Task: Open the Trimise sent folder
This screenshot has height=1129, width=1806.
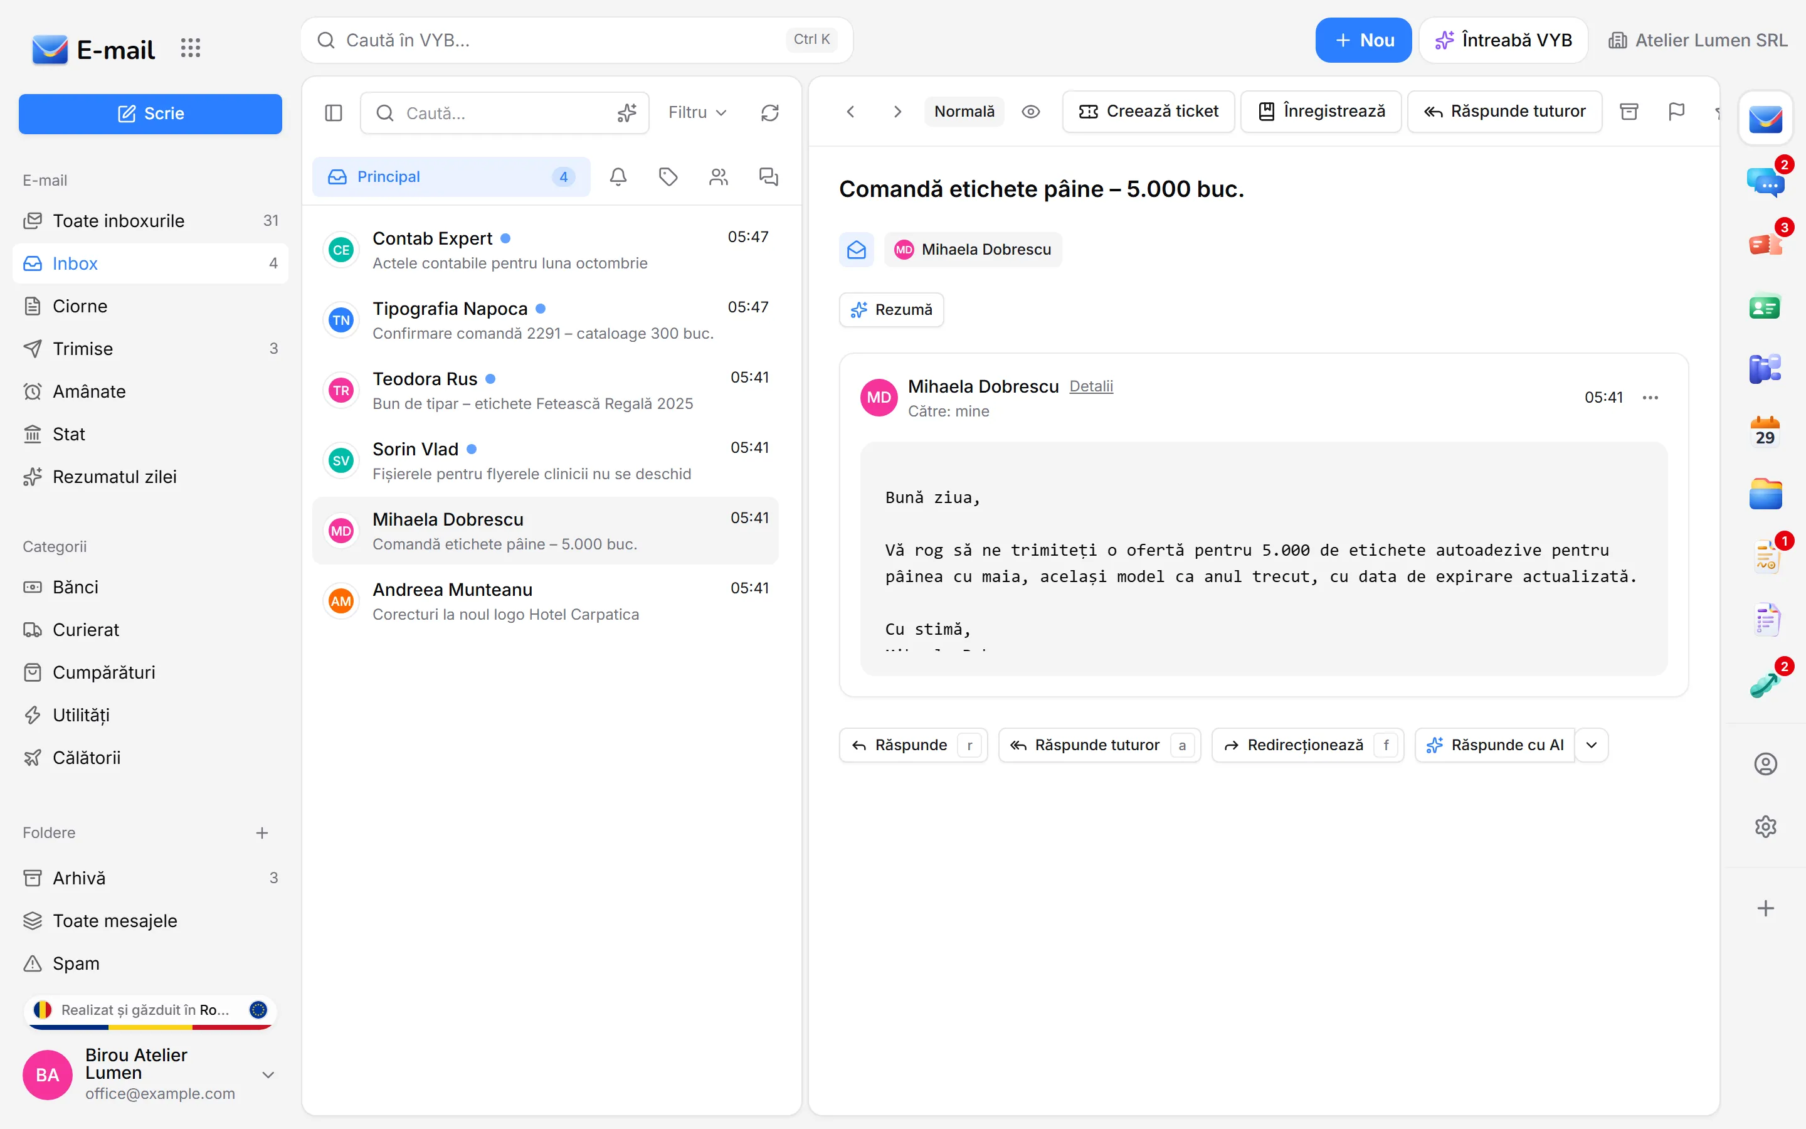Action: [150, 349]
